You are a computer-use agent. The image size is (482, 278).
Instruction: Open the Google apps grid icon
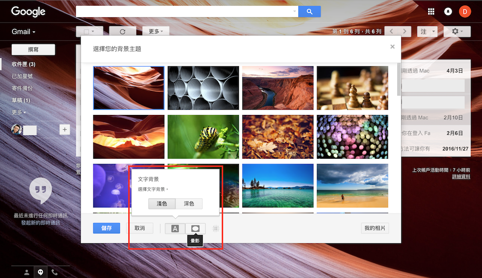pyautogui.click(x=431, y=12)
